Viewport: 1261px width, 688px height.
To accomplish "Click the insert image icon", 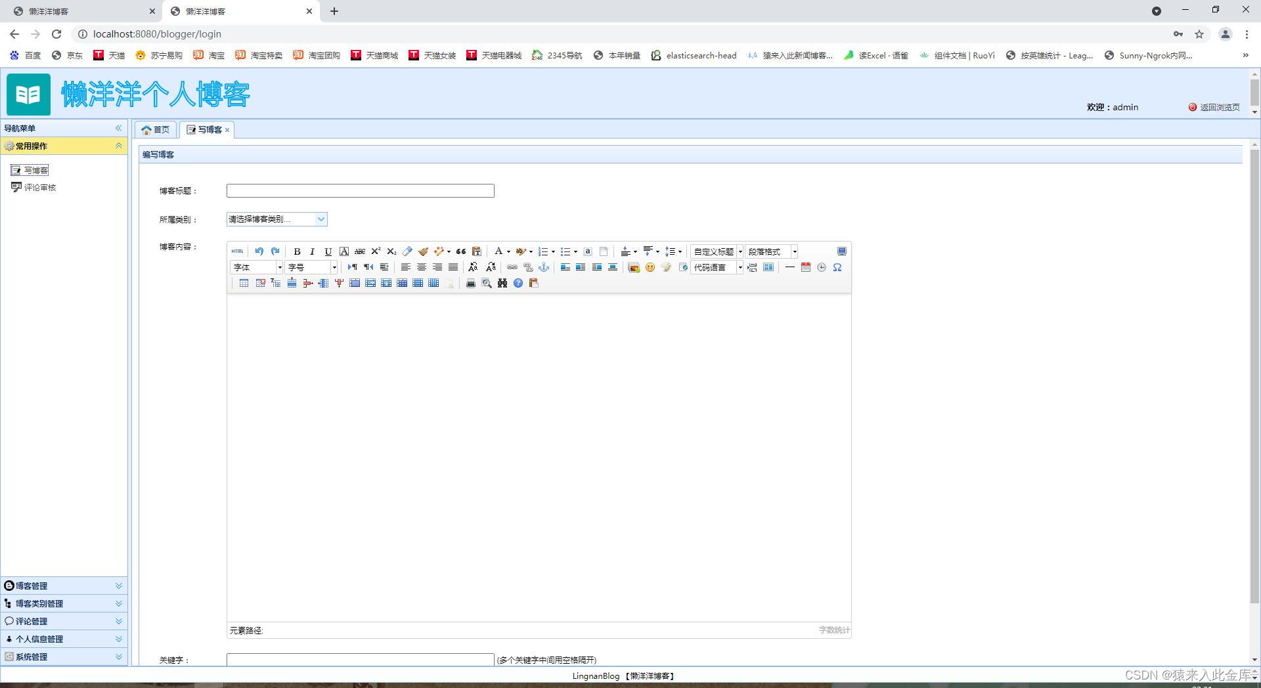I will pyautogui.click(x=634, y=267).
